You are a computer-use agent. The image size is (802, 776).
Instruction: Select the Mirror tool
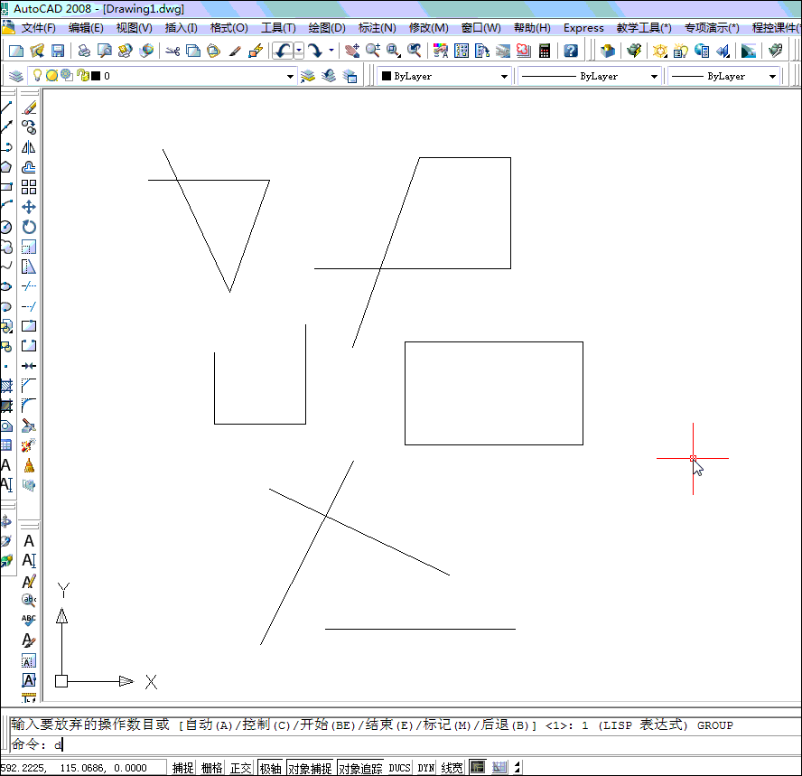pos(29,147)
